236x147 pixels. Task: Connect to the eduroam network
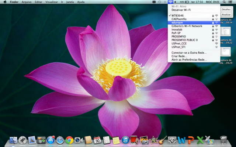click(x=177, y=22)
